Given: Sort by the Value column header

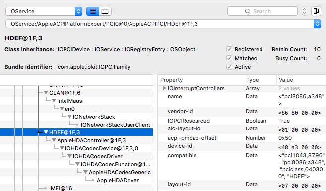Looking at the screenshot, I should 301,80.
